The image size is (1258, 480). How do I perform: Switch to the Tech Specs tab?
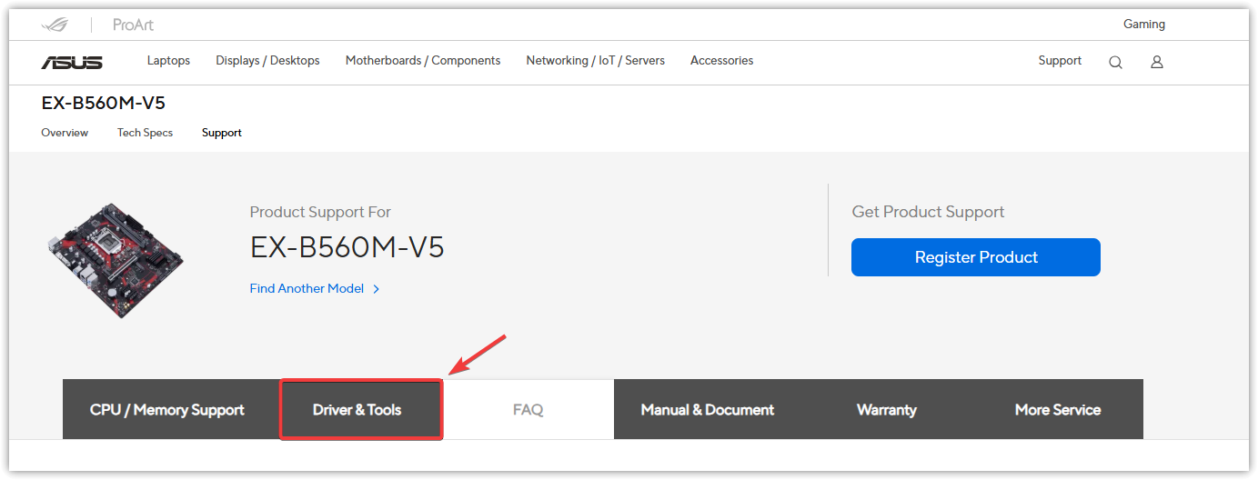(x=145, y=133)
